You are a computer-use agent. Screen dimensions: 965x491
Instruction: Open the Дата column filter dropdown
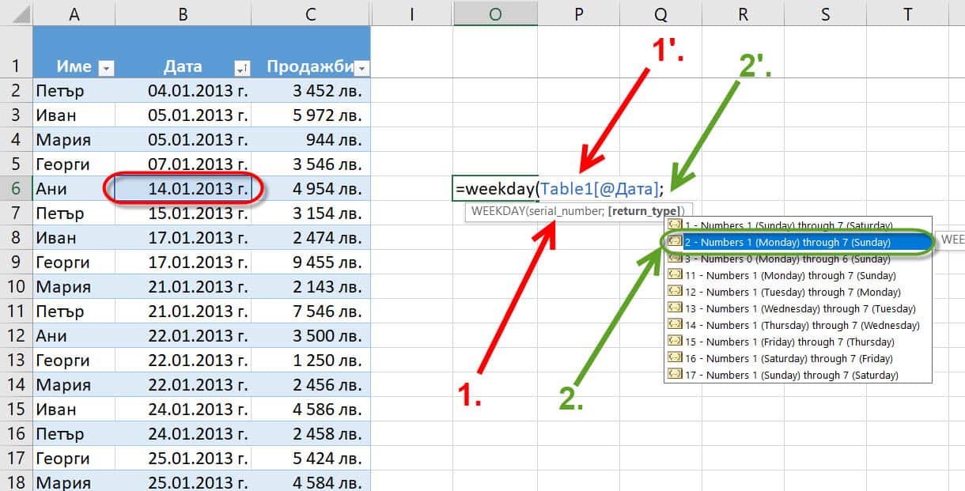243,68
